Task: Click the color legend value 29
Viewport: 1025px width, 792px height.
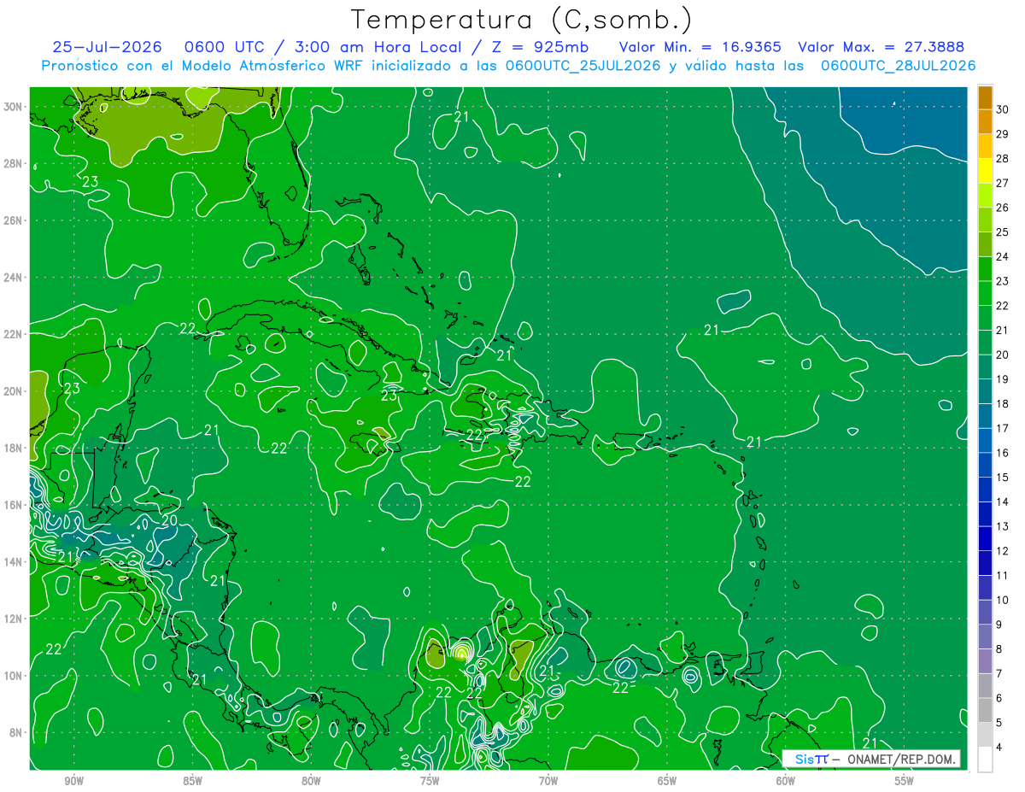Action: [1003, 133]
